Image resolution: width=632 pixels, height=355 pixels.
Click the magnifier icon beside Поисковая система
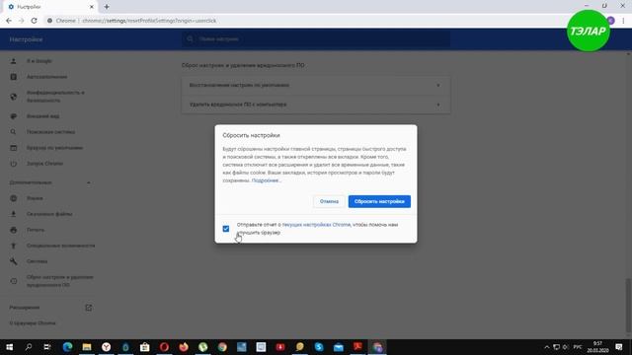(x=13, y=132)
